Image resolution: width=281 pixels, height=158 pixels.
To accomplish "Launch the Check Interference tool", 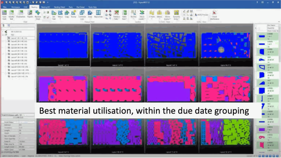I will coord(215,15).
